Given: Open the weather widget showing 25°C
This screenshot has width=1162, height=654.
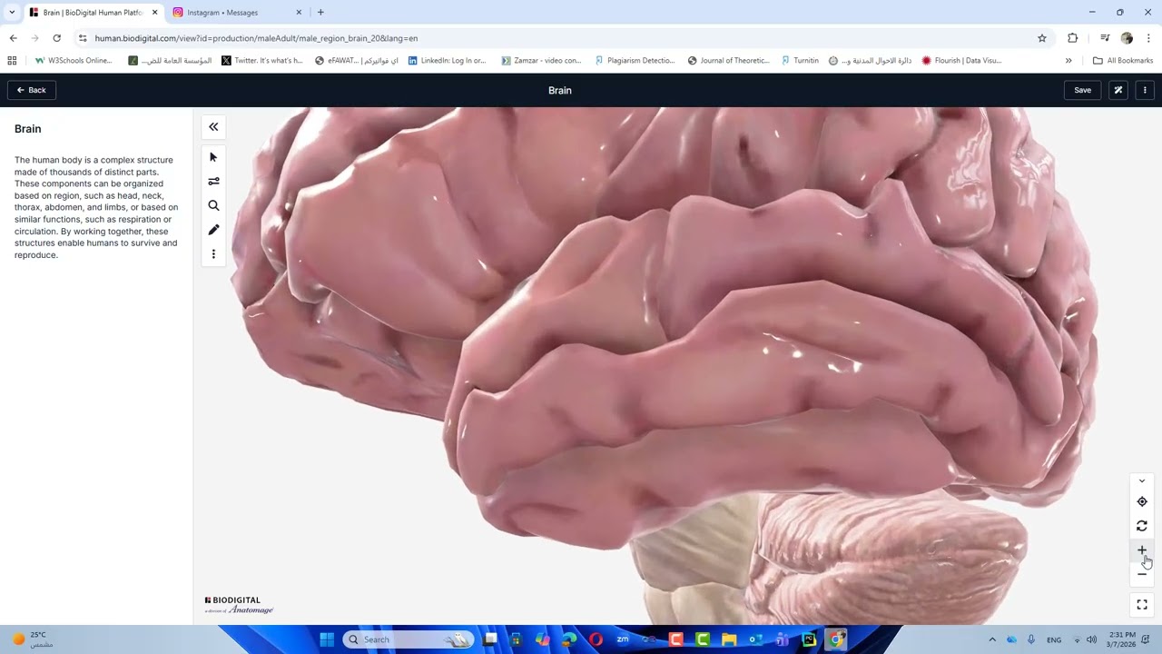Looking at the screenshot, I should 33,639.
